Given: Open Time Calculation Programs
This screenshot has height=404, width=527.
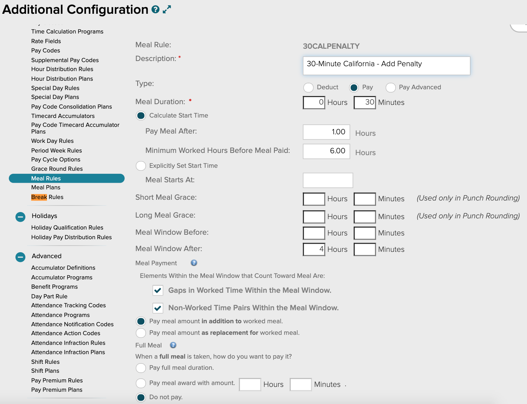Looking at the screenshot, I should [67, 32].
